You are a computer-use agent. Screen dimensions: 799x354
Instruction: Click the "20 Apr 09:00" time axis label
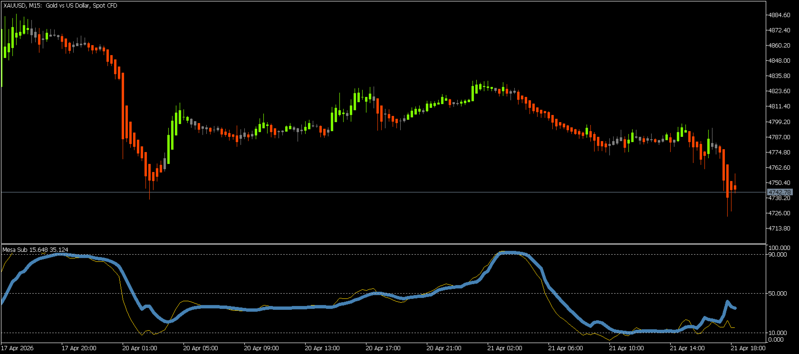pos(261,348)
